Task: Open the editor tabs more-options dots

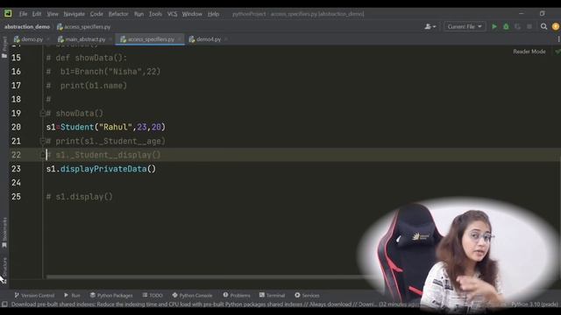Action: pyautogui.click(x=558, y=39)
